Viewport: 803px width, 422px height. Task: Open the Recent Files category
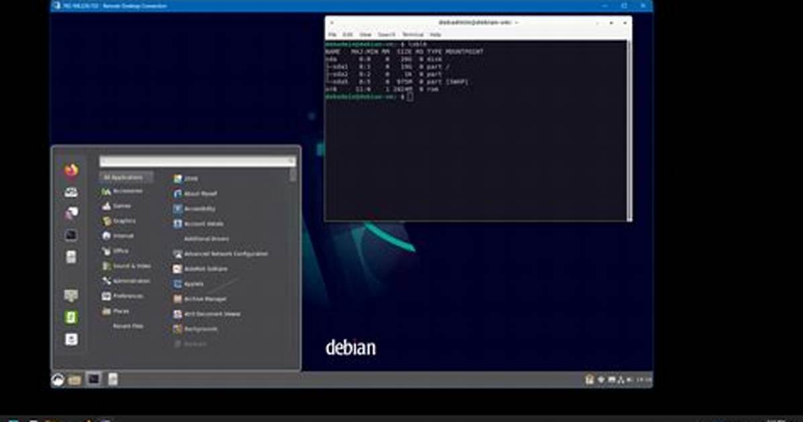128,326
